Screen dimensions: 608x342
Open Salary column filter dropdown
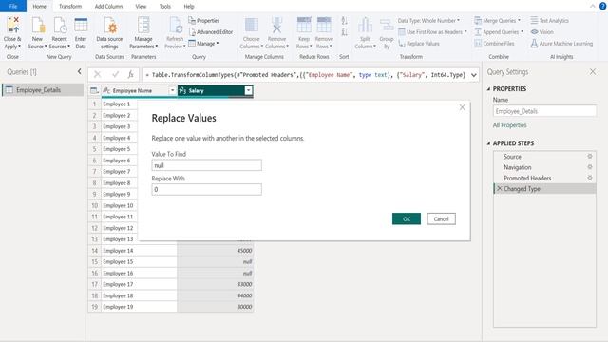pos(248,91)
